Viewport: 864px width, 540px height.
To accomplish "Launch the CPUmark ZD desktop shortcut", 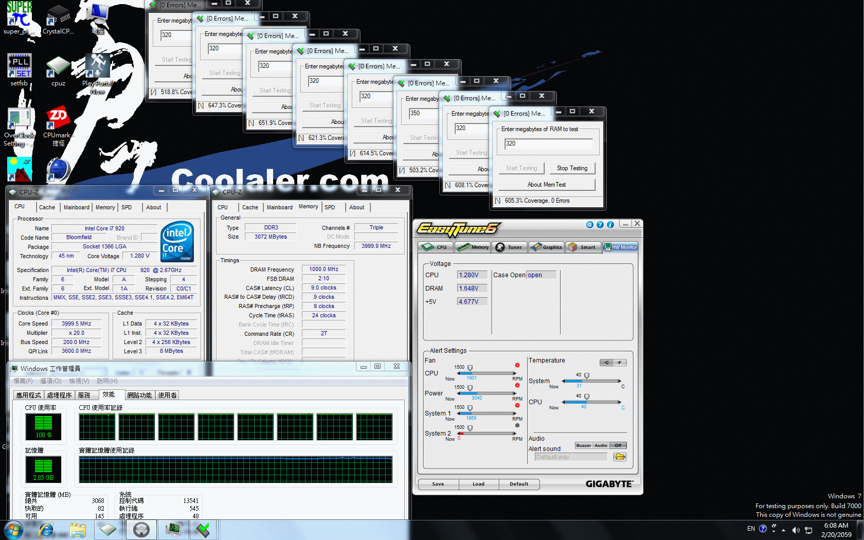I will click(58, 127).
